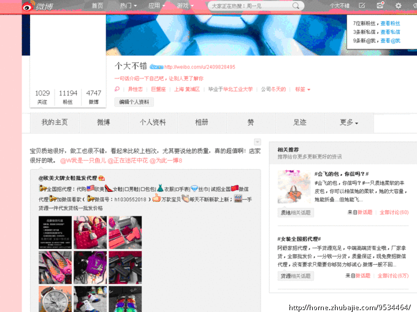This screenshot has width=417, height=312.
Task: Expand the 应用 dropdown menu
Action: pos(156,6)
